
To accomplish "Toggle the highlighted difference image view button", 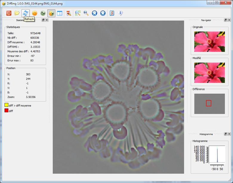I will point(51,13).
